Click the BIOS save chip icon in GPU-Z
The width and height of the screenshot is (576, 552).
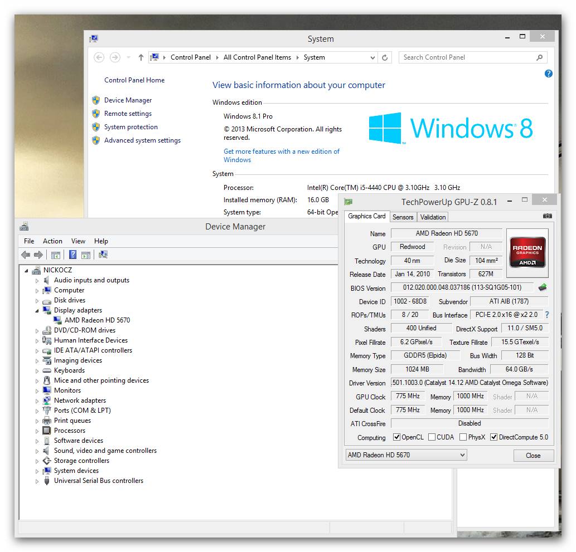pos(543,287)
